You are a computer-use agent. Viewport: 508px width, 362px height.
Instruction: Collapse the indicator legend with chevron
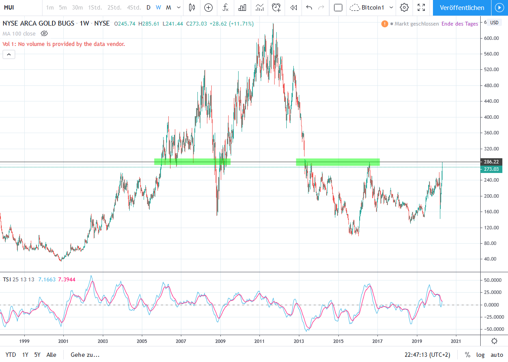[8, 54]
